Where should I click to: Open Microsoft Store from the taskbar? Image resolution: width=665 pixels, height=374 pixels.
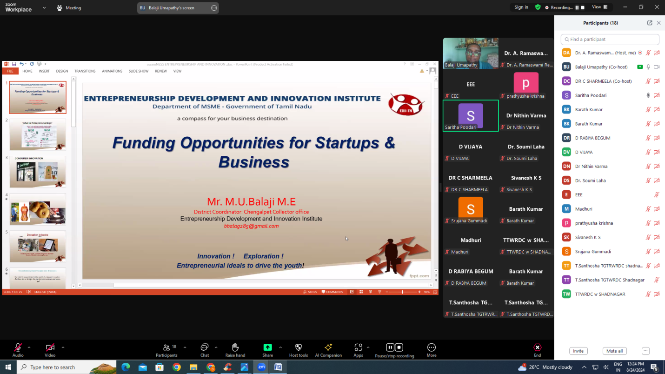coord(160,367)
